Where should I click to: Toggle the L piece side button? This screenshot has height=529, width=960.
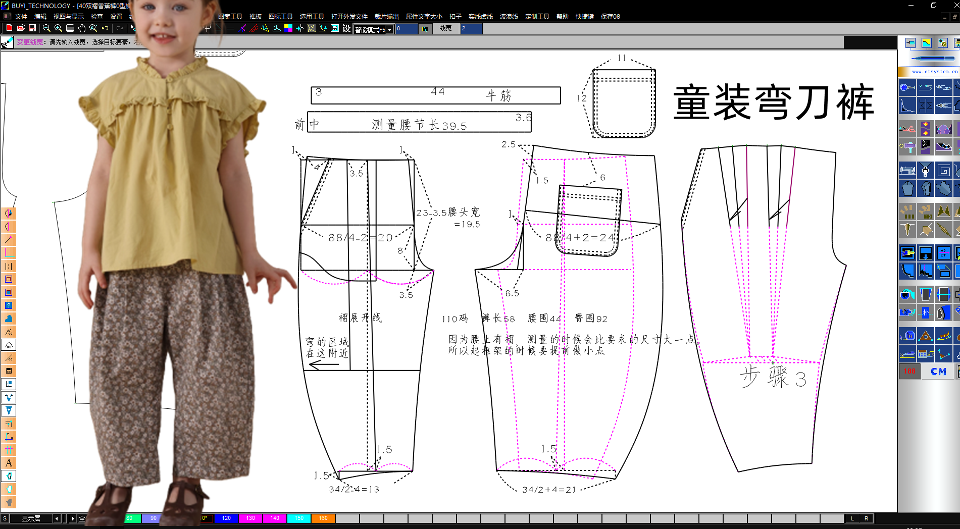(x=852, y=518)
